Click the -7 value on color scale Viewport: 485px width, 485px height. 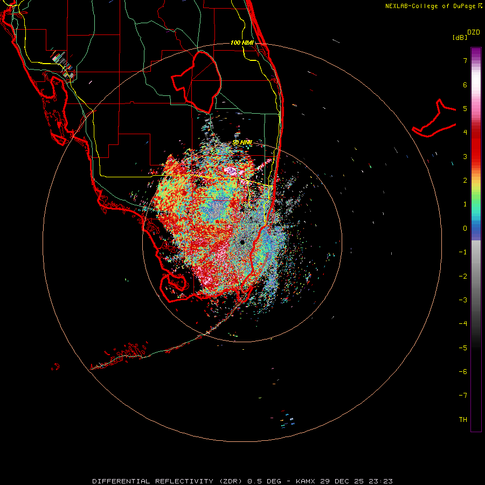pos(463,396)
